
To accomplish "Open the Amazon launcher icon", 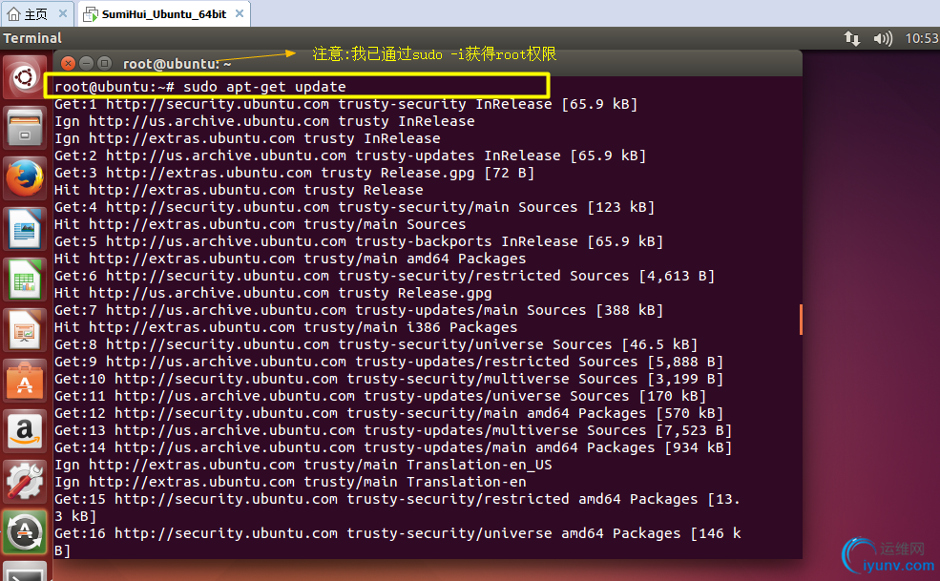I will tap(25, 432).
